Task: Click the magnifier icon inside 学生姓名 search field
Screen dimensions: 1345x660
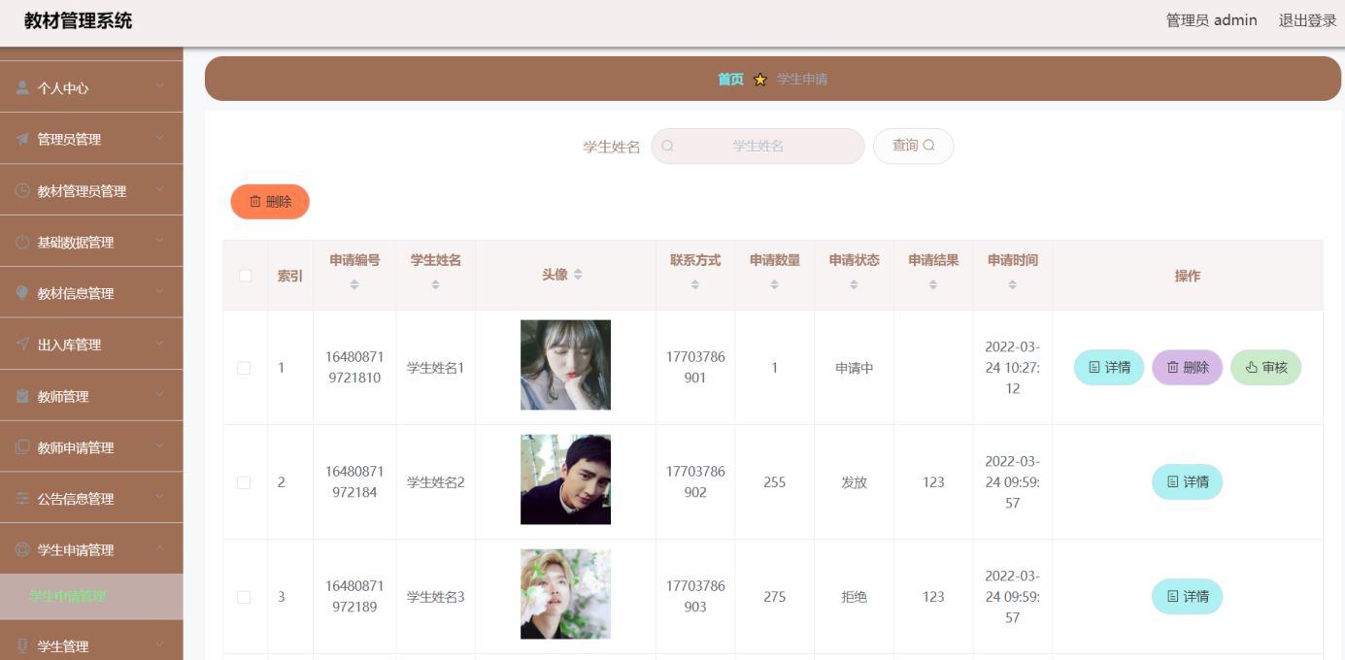Action: [x=668, y=146]
